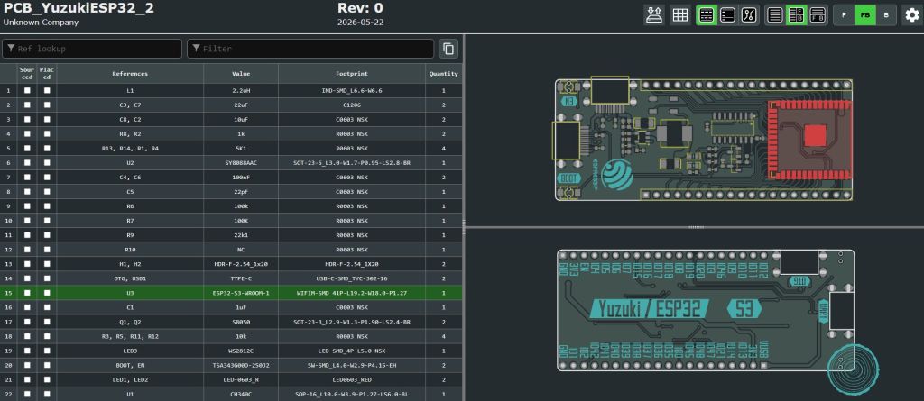This screenshot has width=924, height=401.
Task: Select LED1, LED2 references cell
Action: (130, 379)
